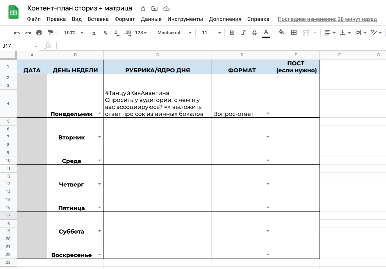
Task: Undo the last action
Action: 17,33
